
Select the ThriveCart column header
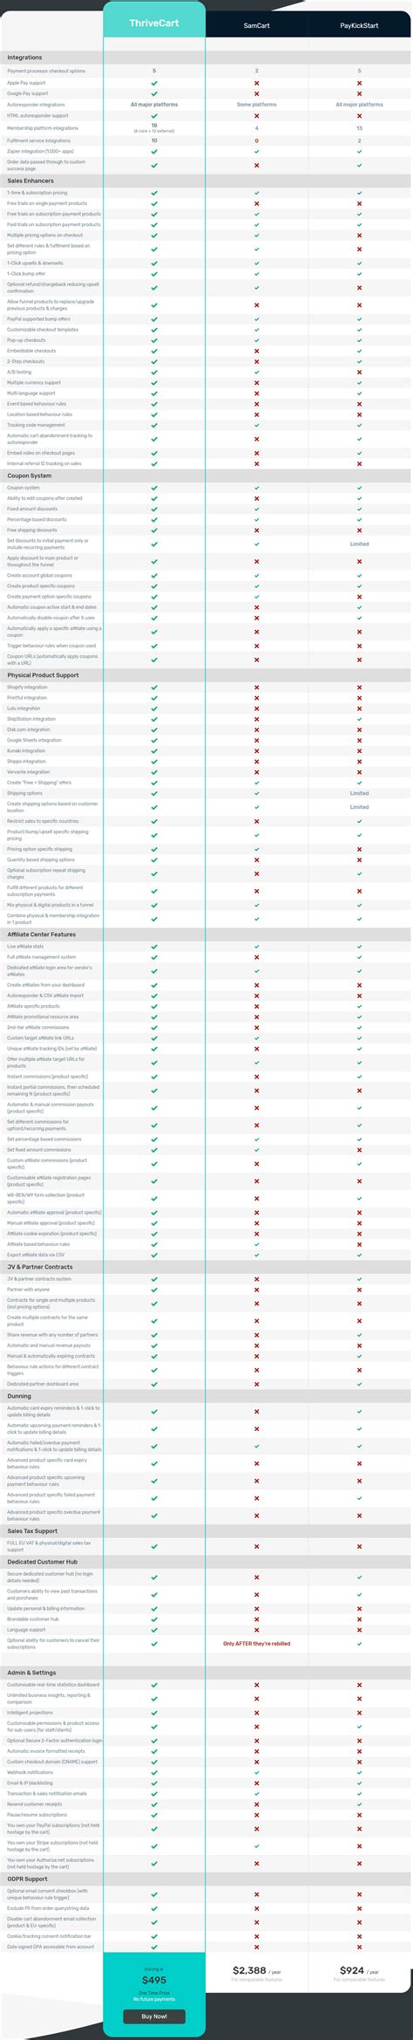[x=154, y=24]
